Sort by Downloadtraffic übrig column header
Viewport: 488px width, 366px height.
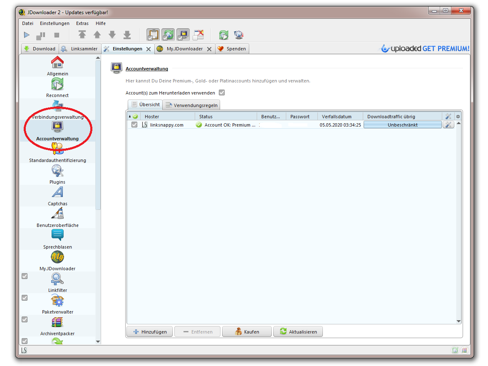pyautogui.click(x=402, y=117)
